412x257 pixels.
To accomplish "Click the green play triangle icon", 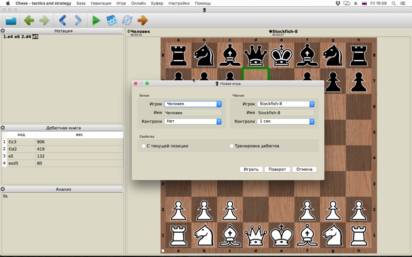I will click(x=96, y=21).
